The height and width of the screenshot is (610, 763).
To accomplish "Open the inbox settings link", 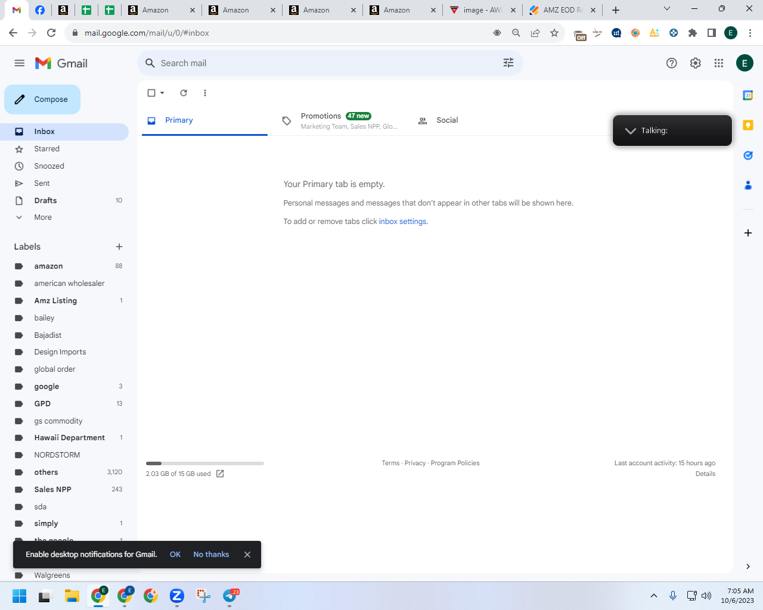I will (x=403, y=222).
